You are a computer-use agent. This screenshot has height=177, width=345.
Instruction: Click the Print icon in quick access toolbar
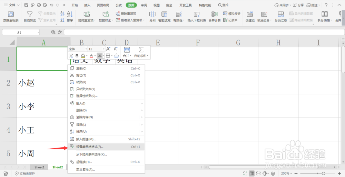click(x=39, y=5)
